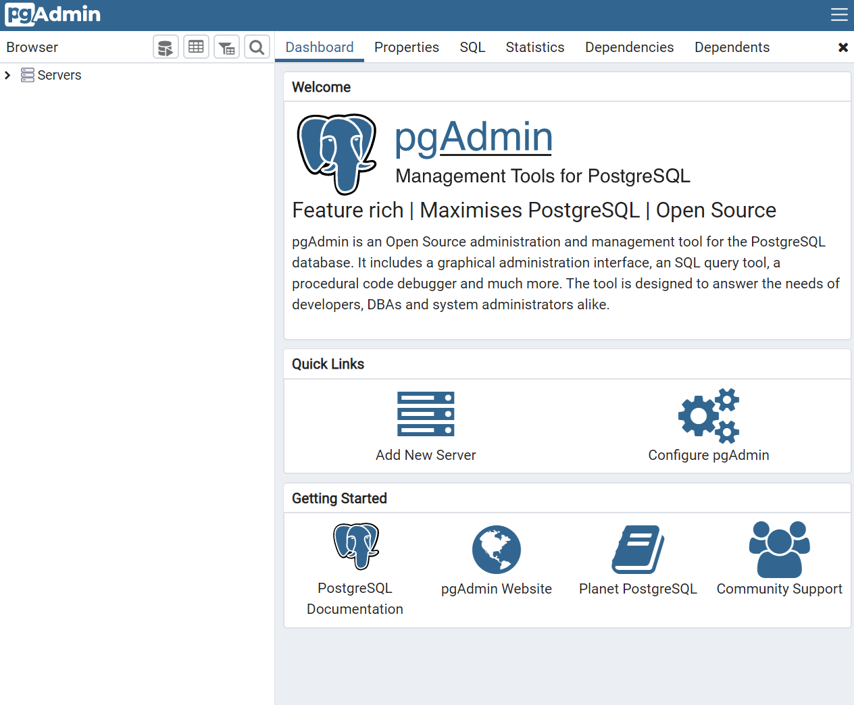Click the PostgreSQL Documentation elephant icon
Image resolution: width=854 pixels, height=705 pixels.
click(x=356, y=546)
